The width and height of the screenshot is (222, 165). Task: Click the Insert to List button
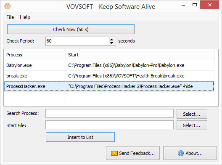(80, 137)
